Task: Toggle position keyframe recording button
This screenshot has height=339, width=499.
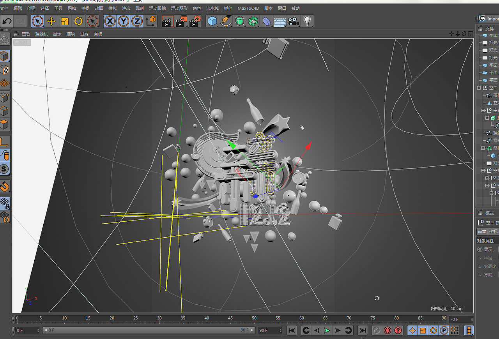Action: 412,330
